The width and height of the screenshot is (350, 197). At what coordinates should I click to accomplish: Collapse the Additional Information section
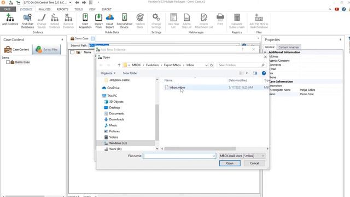click(x=265, y=53)
